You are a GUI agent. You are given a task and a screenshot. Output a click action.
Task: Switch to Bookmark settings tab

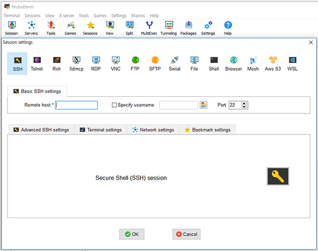pos(208,130)
